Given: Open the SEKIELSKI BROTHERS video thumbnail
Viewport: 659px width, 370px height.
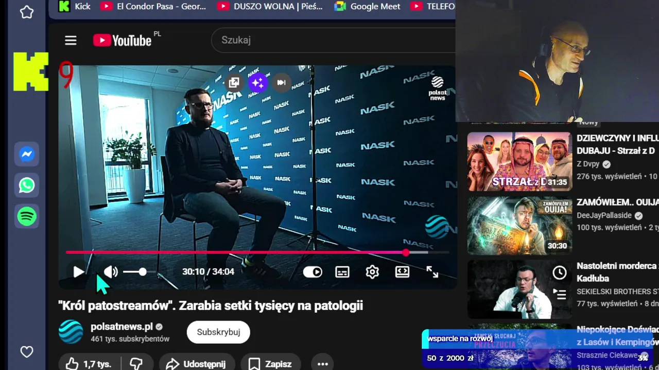Looking at the screenshot, I should click(519, 289).
